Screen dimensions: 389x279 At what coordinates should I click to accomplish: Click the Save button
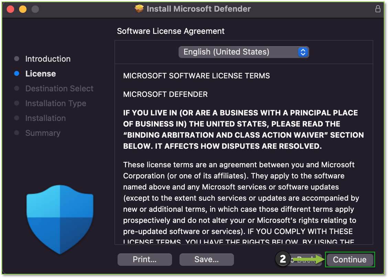tap(206, 259)
